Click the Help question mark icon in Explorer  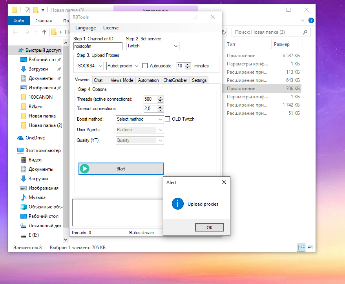(311, 20)
